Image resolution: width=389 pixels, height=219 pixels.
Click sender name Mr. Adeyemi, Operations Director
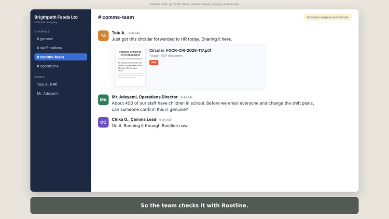coord(145,97)
